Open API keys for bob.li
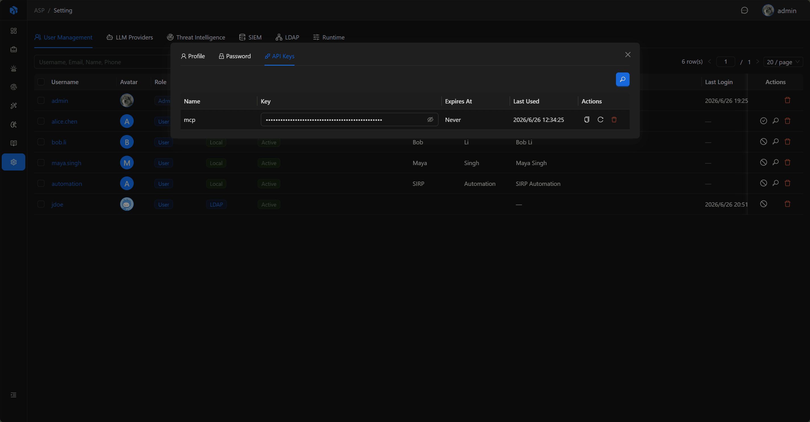Screen dimensions: 810x422 [775, 142]
